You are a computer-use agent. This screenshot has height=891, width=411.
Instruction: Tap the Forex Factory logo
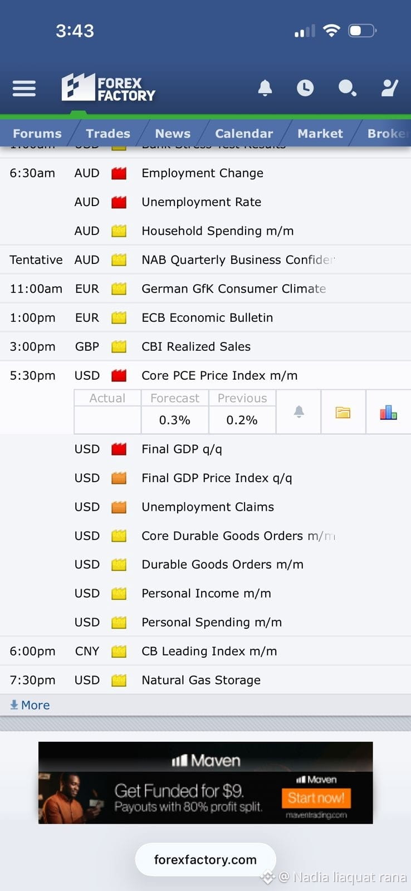[x=109, y=88]
